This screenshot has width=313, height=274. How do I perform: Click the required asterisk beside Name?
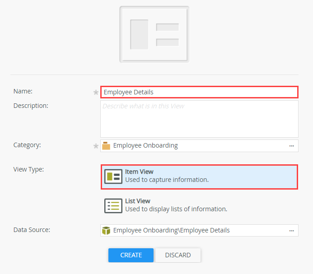pos(95,93)
